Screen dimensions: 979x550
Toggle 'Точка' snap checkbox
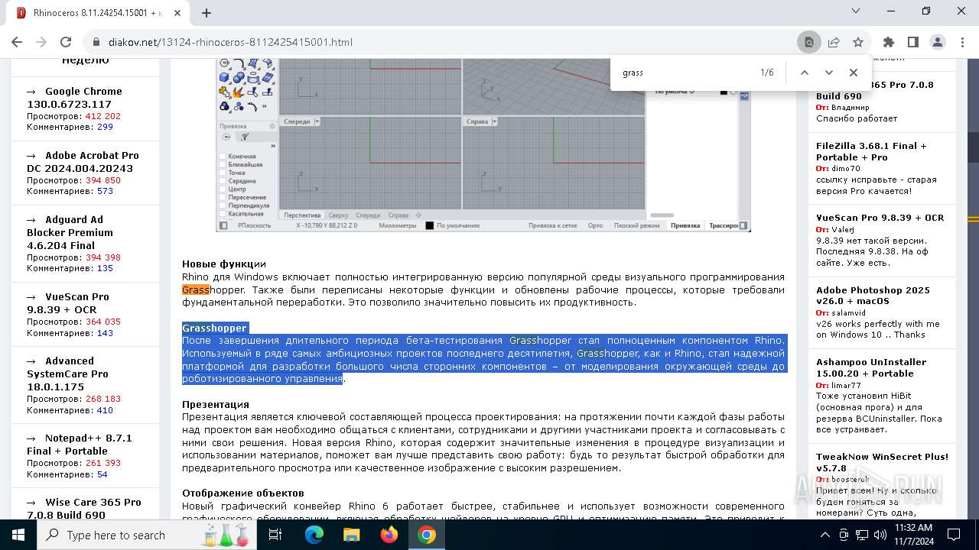(223, 173)
